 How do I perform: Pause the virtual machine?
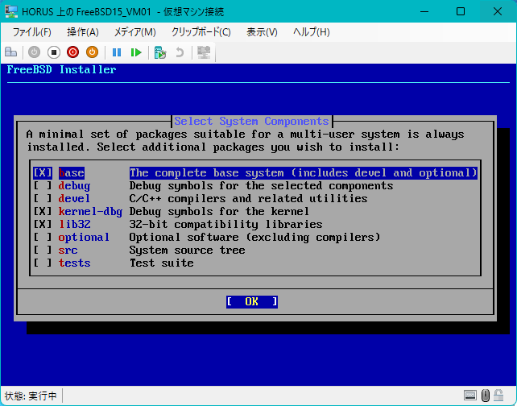[x=117, y=52]
